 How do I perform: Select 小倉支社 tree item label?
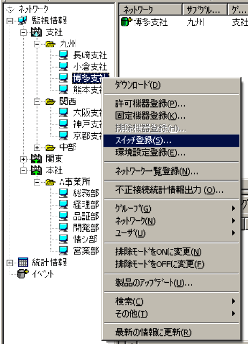[x=90, y=67]
